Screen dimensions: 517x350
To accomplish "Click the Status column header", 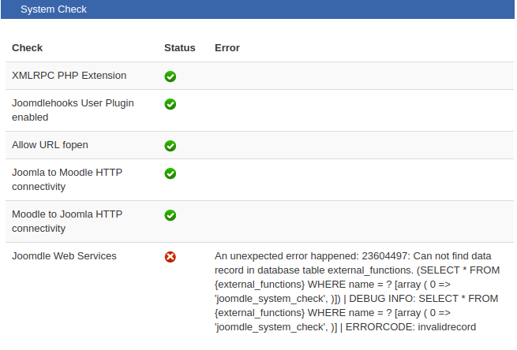I will click(179, 48).
